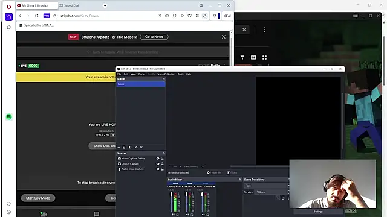This screenshot has width=387, height=217.
Task: Click the heart icon in Opera address bar
Action: (x=189, y=16)
